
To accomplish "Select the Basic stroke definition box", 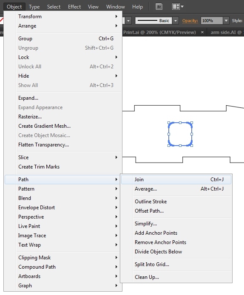I will click(x=153, y=20).
